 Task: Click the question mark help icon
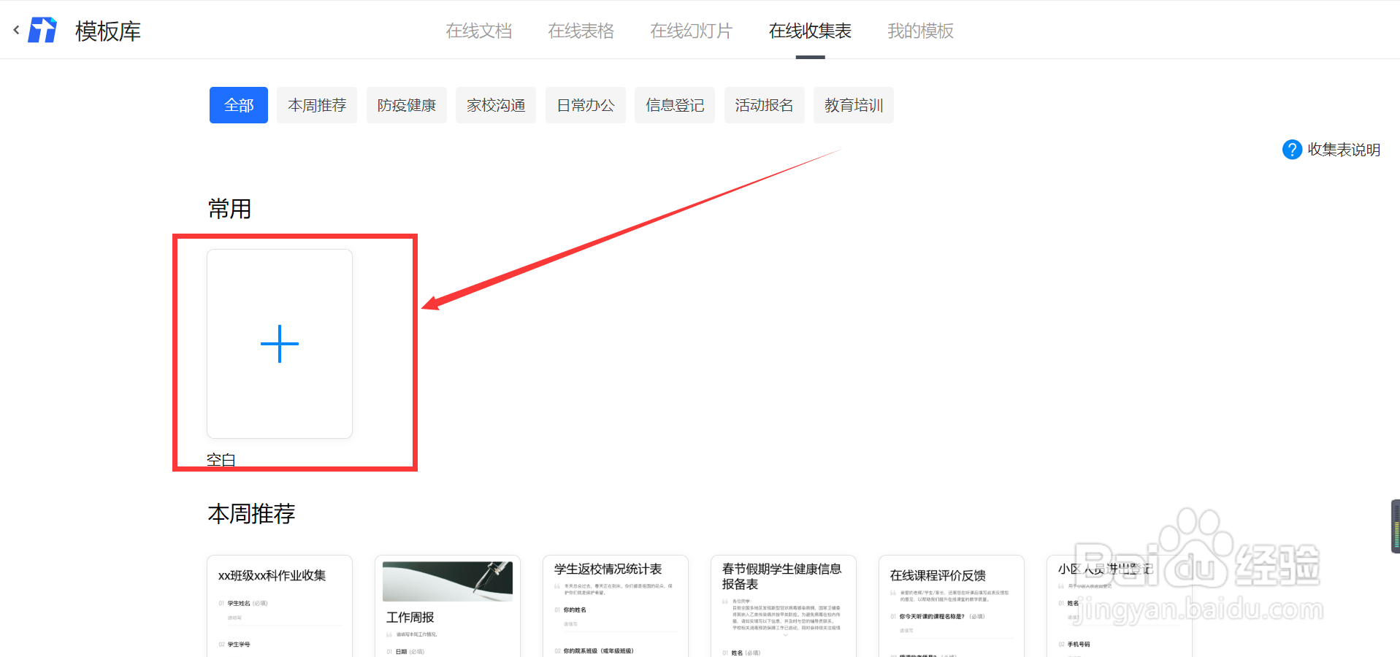pos(1291,149)
